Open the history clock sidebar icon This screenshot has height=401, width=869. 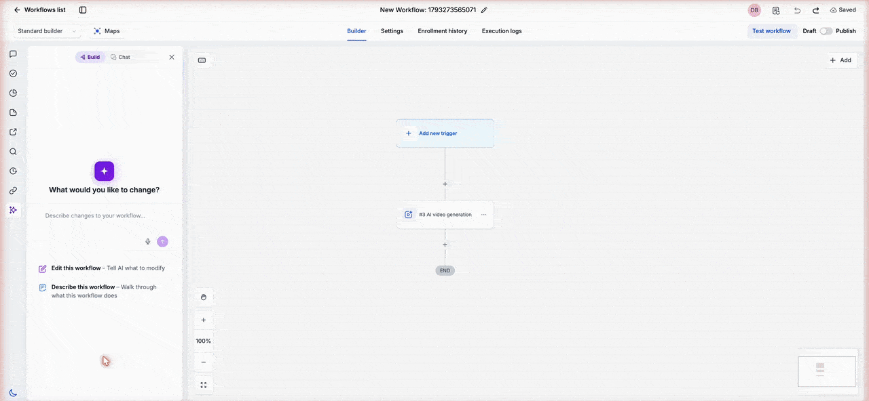(13, 171)
